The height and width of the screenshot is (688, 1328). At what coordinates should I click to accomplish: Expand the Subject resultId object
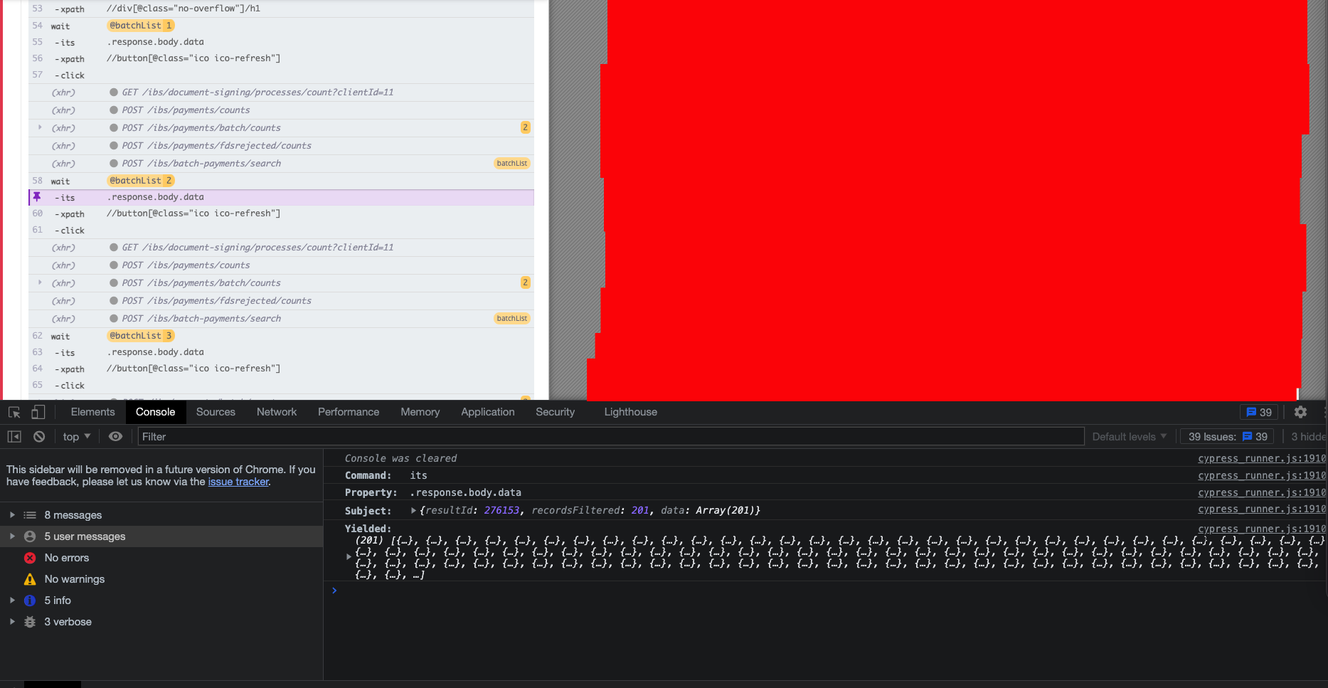coord(413,510)
